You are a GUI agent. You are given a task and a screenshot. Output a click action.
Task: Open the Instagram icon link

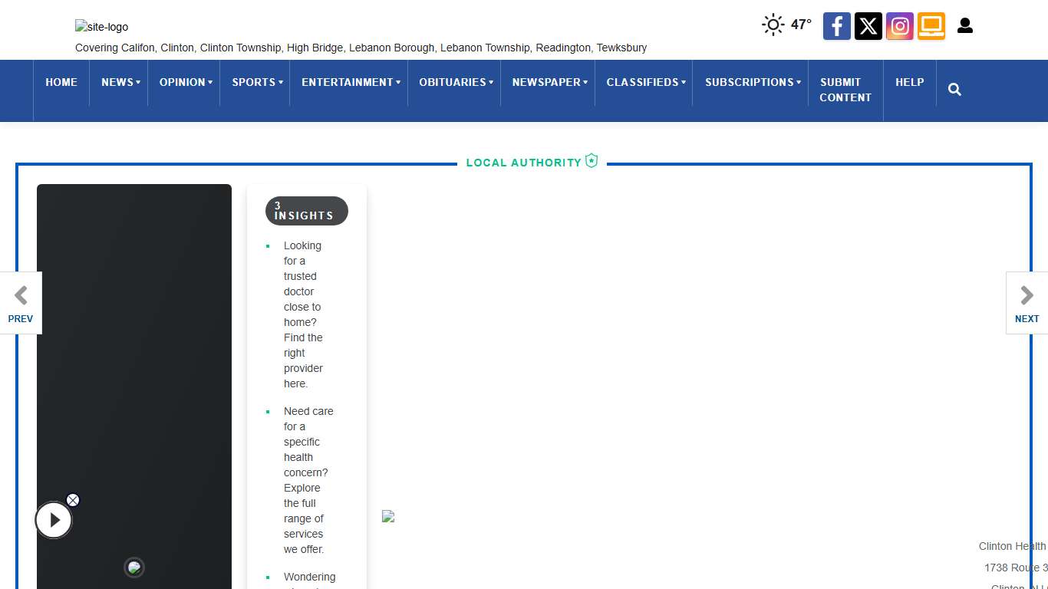coord(900,26)
